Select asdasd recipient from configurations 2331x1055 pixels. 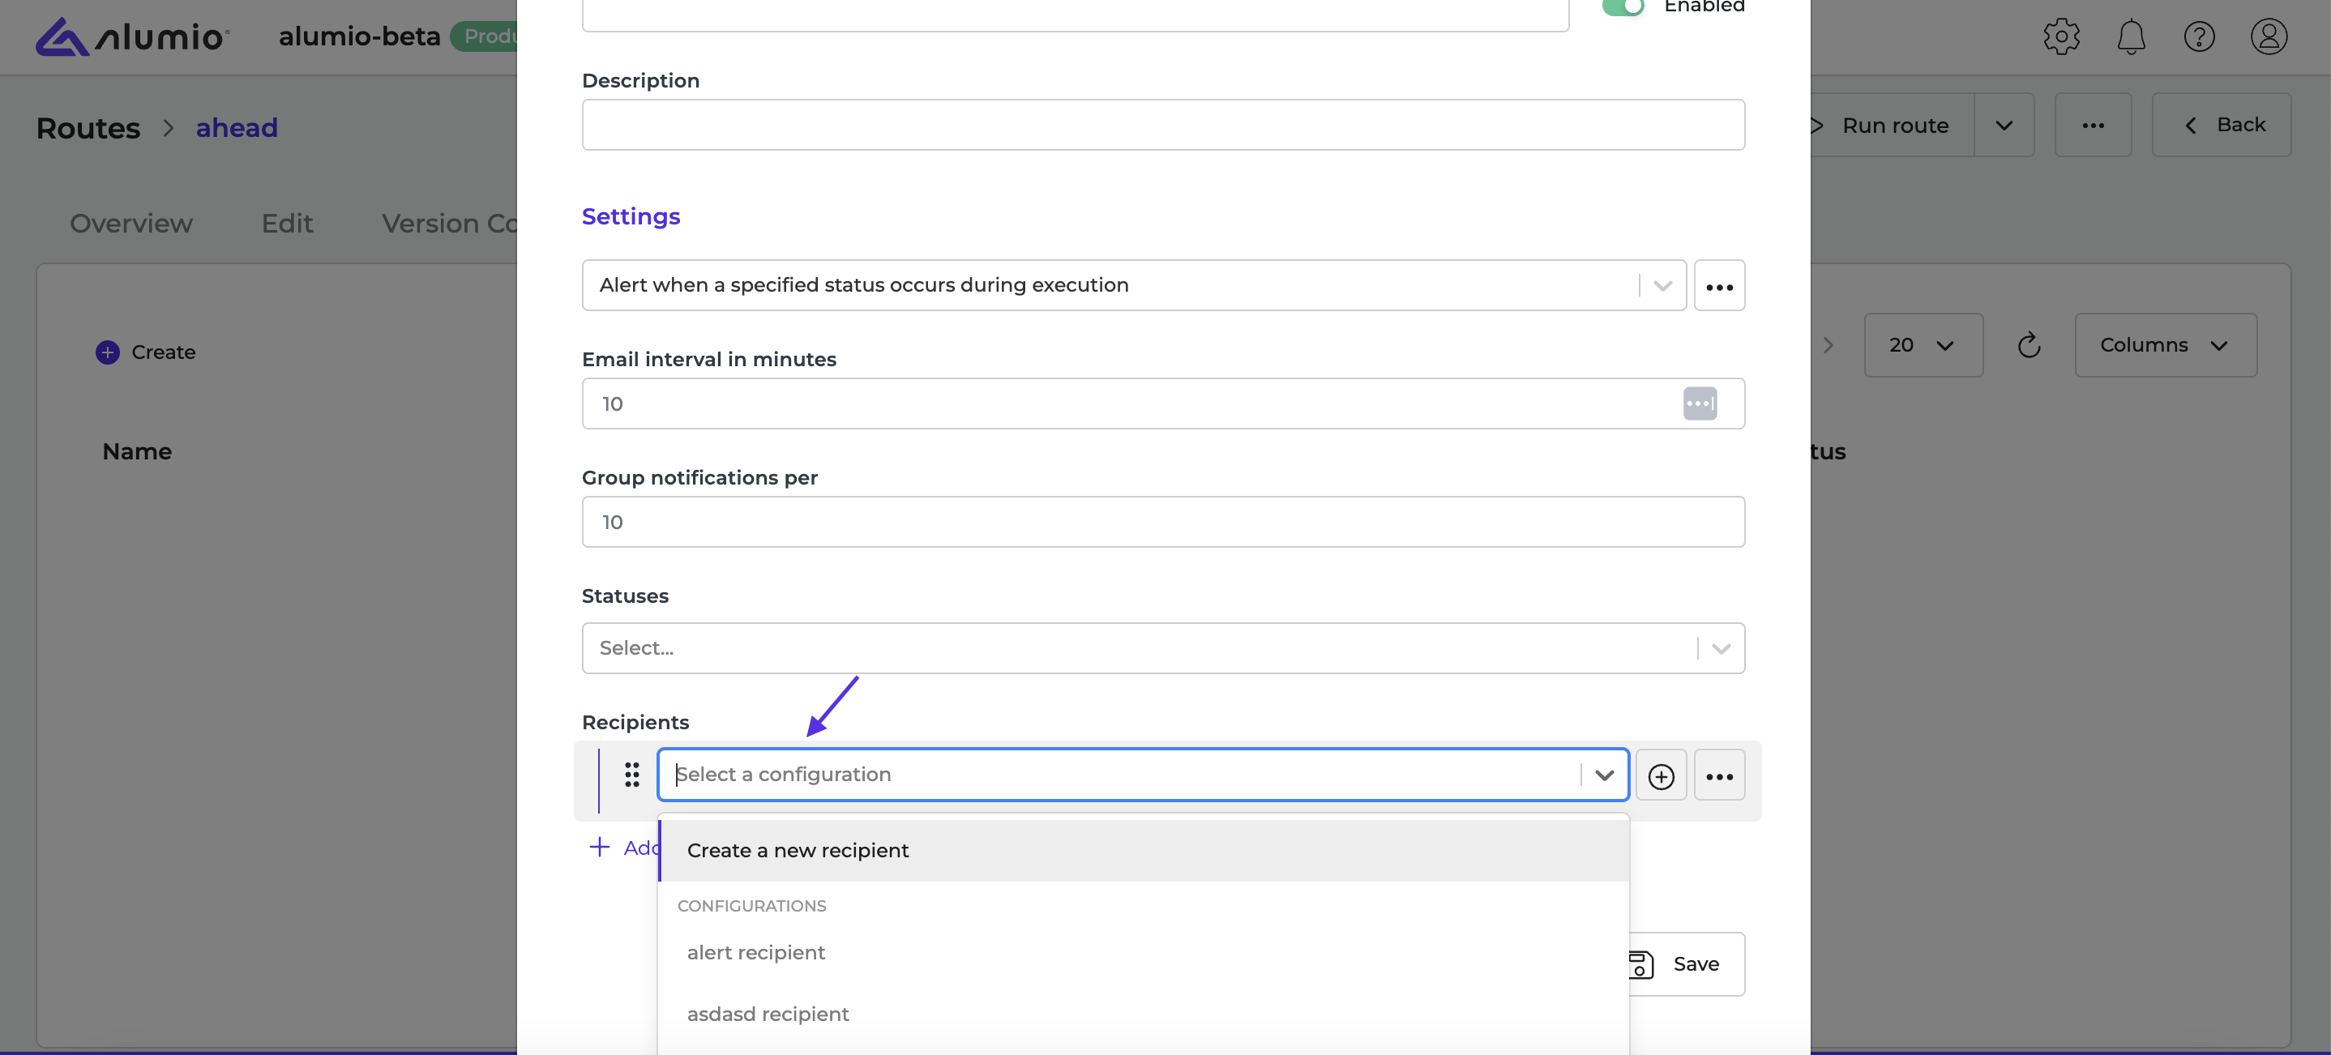click(x=1144, y=1014)
